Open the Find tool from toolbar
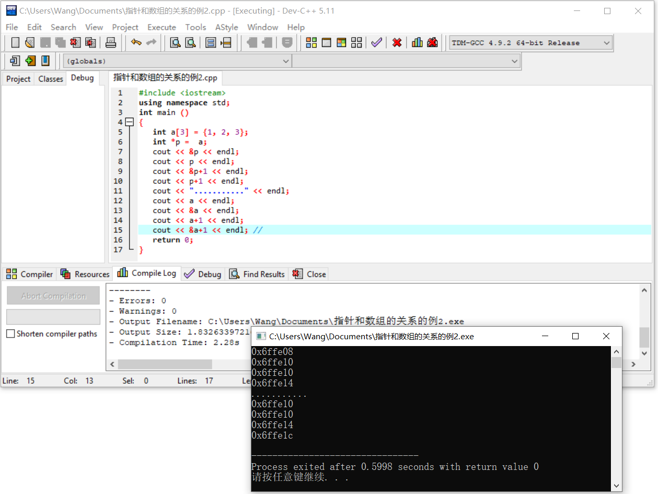Image resolution: width=658 pixels, height=494 pixels. (x=176, y=43)
